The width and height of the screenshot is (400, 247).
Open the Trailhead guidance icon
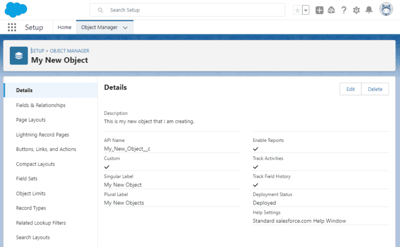(331, 10)
